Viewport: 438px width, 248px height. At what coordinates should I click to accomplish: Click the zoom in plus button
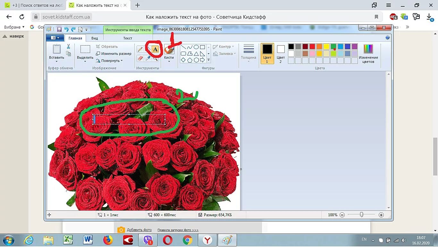(381, 215)
